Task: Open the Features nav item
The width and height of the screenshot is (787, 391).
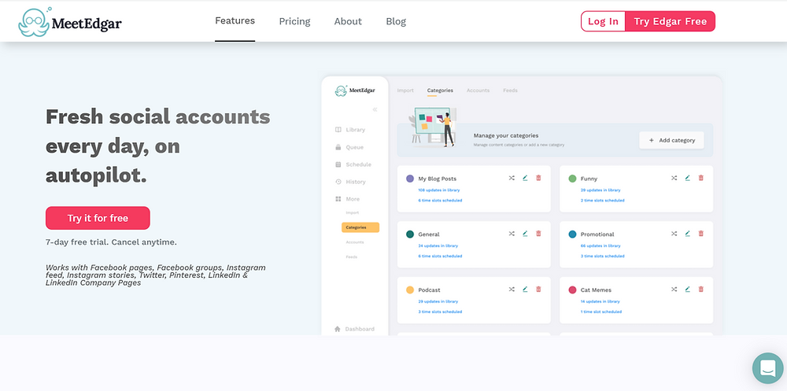Action: tap(235, 21)
